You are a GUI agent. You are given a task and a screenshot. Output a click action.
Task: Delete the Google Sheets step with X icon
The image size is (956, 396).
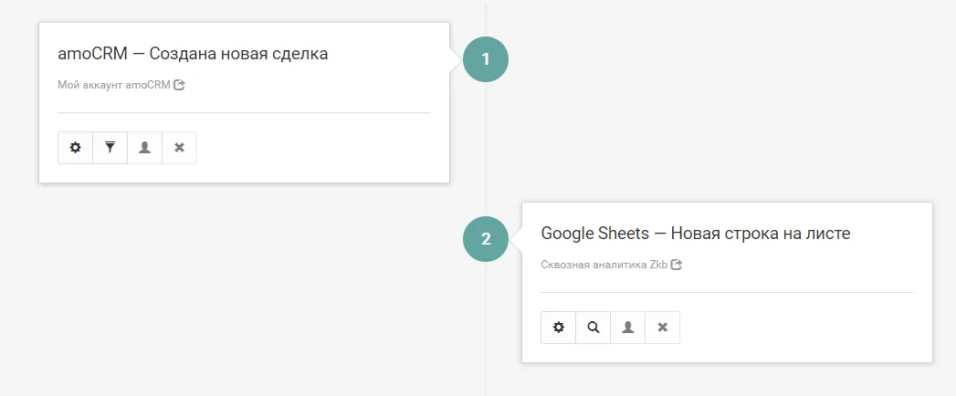pyautogui.click(x=663, y=328)
